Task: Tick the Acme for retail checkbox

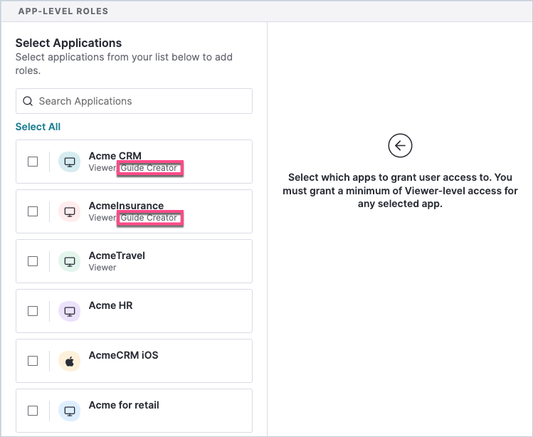Action: point(33,411)
